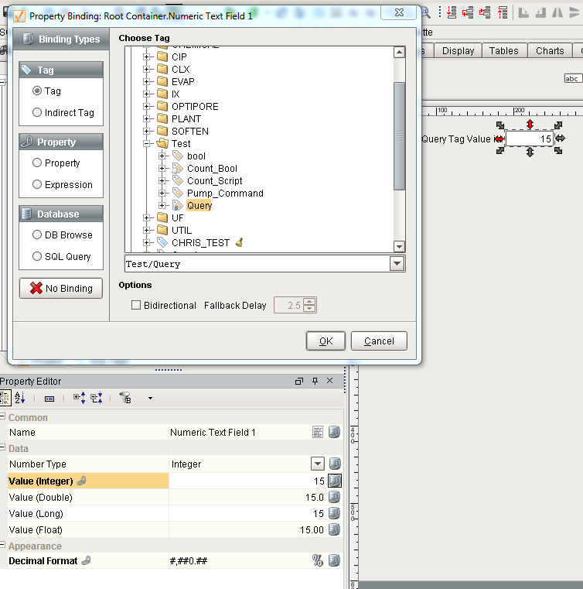This screenshot has width=583, height=589.
Task: Click the numeric field showing 15 on canvas
Action: point(529,139)
